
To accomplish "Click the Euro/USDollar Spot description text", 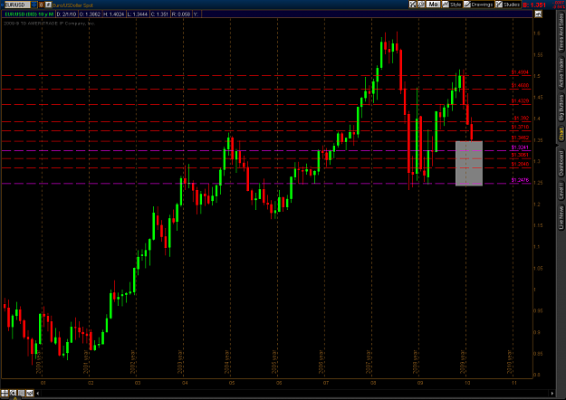I will [x=73, y=5].
